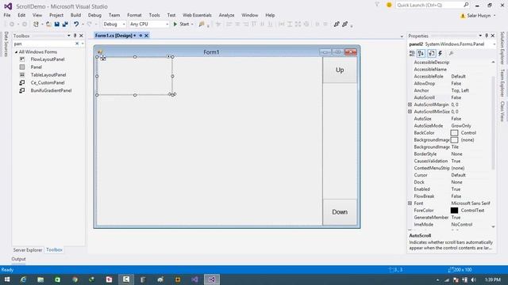Click the notifications flag icon near Quick Launch
The width and height of the screenshot is (508, 285).
pos(377,5)
